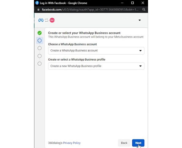
Task: Select the fourth step circle in sidebar
Action: coord(39,56)
